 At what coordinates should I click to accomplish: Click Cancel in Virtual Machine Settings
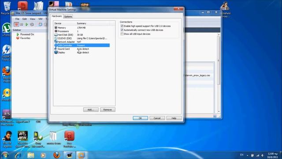pyautogui.click(x=157, y=118)
